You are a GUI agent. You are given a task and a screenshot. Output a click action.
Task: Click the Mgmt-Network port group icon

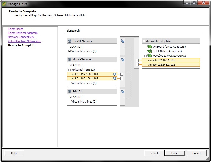(70, 59)
